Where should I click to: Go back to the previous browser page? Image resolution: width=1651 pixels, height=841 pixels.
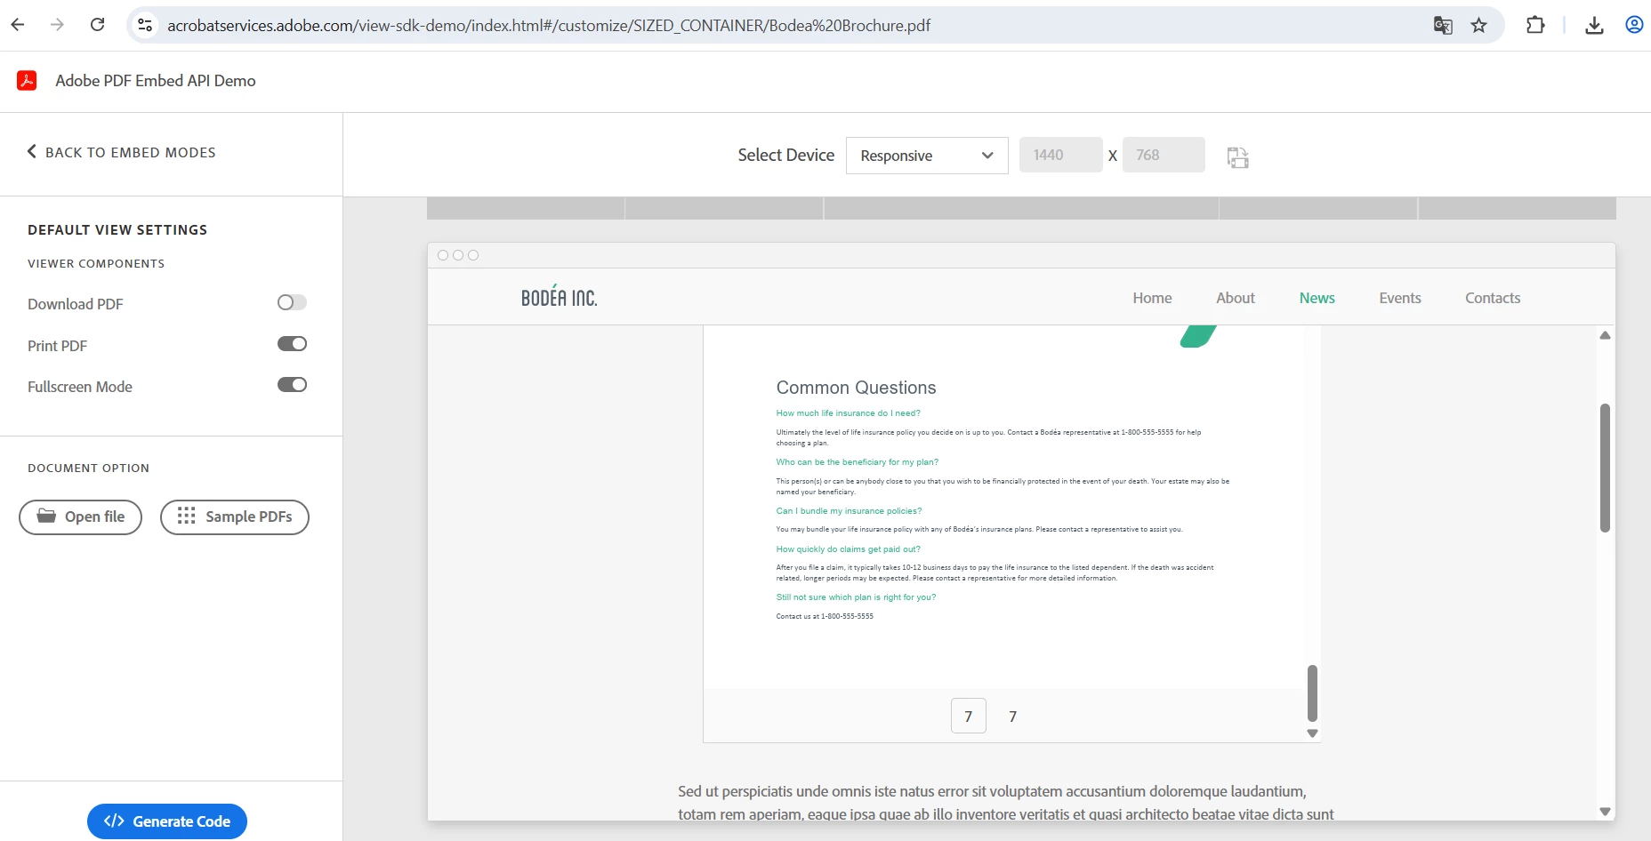click(x=18, y=25)
